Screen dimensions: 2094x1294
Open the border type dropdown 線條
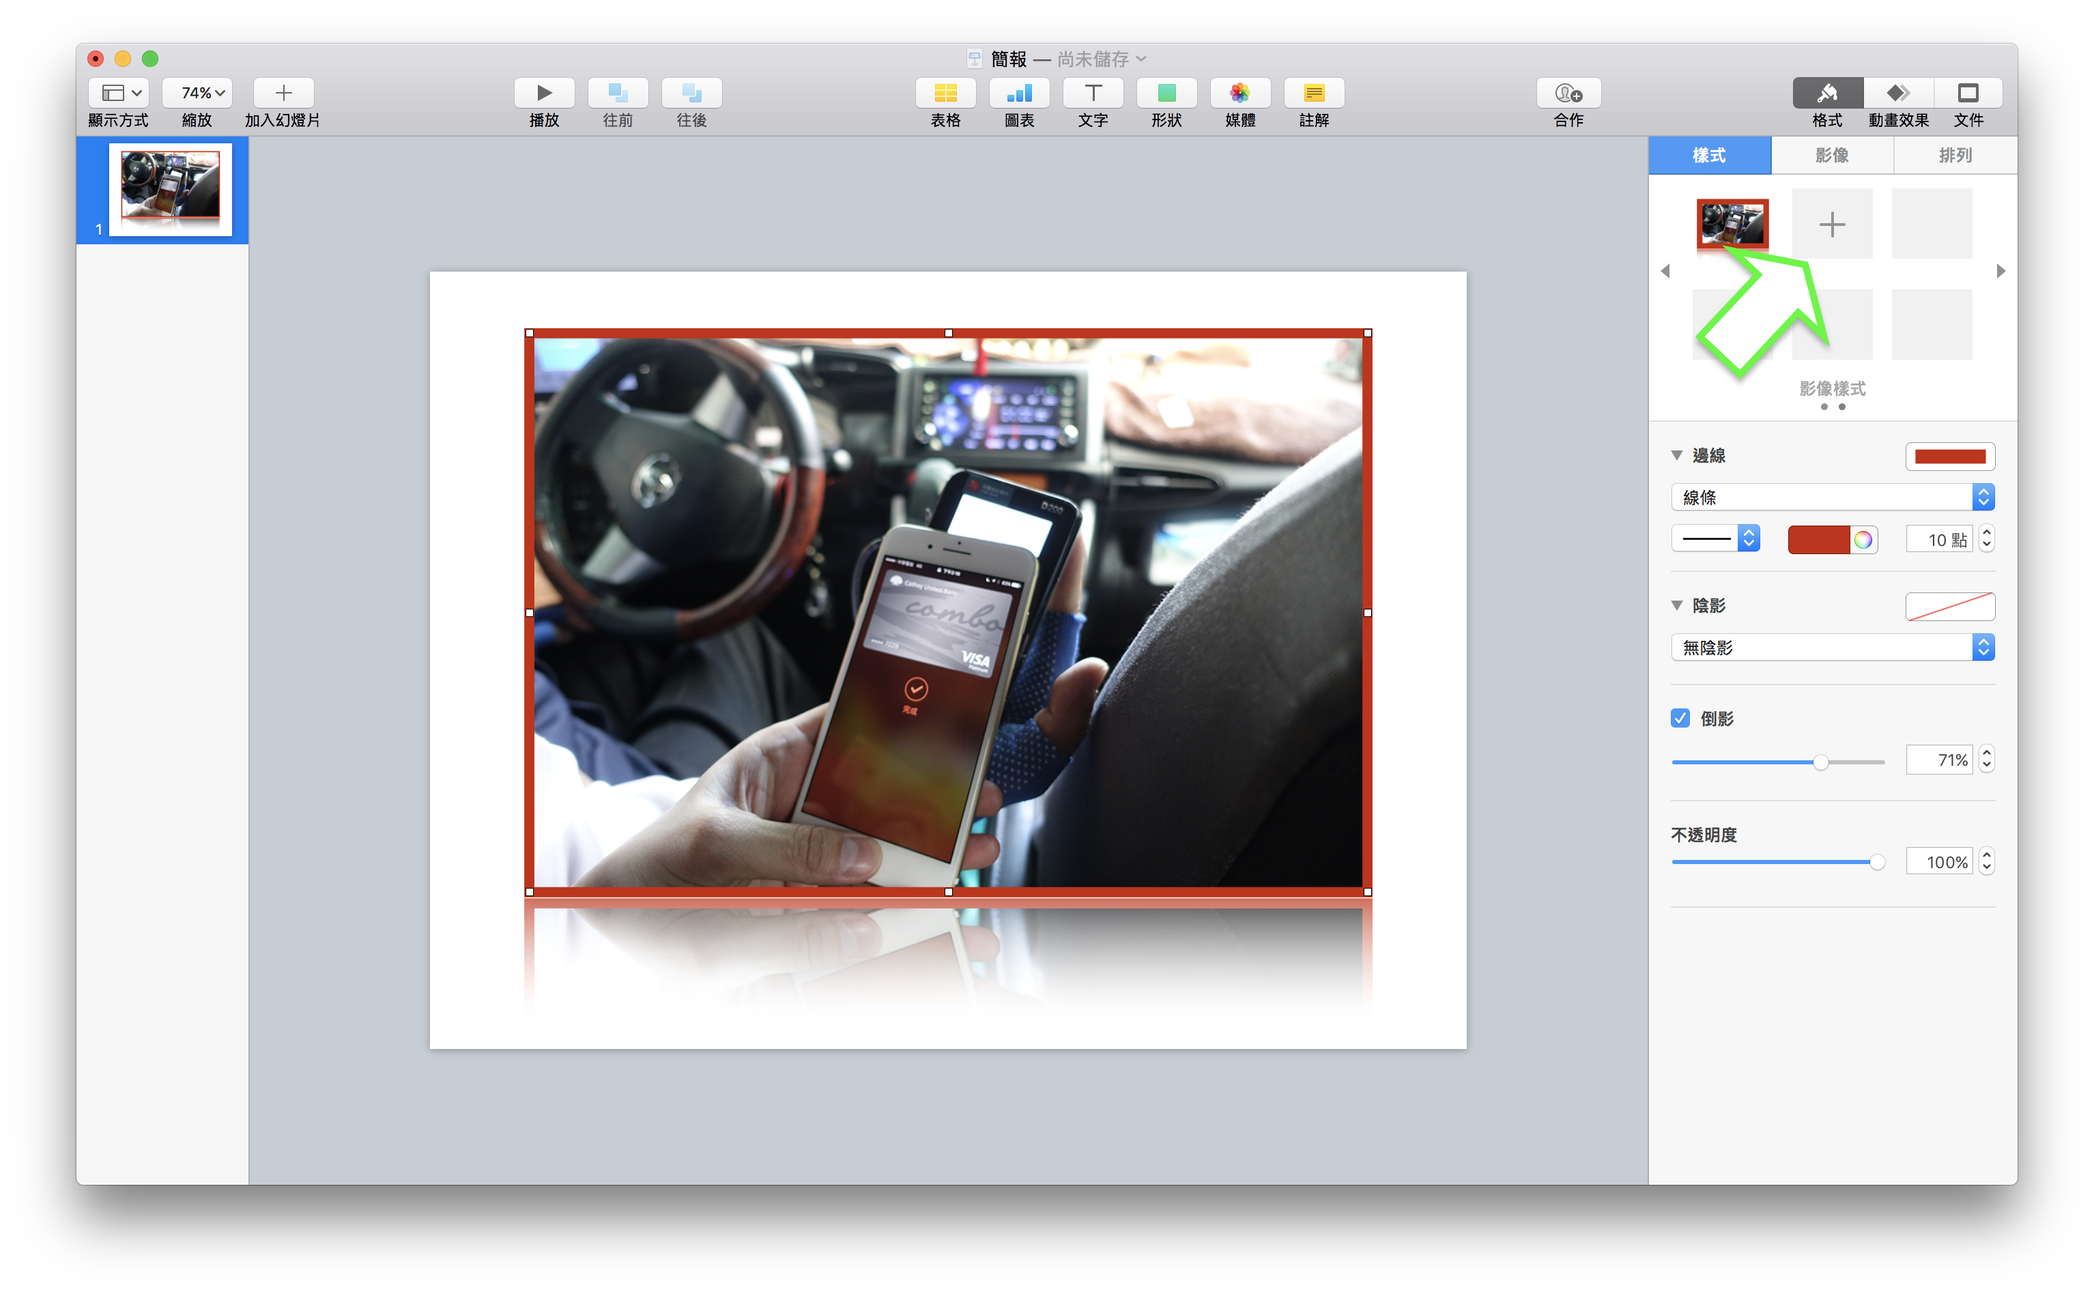point(1833,498)
